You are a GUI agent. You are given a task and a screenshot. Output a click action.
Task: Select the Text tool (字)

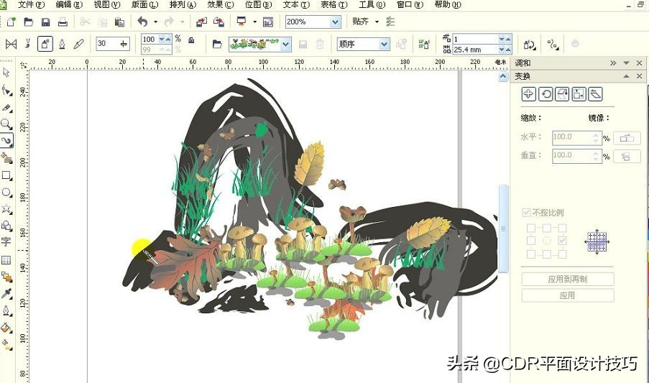(x=6, y=242)
